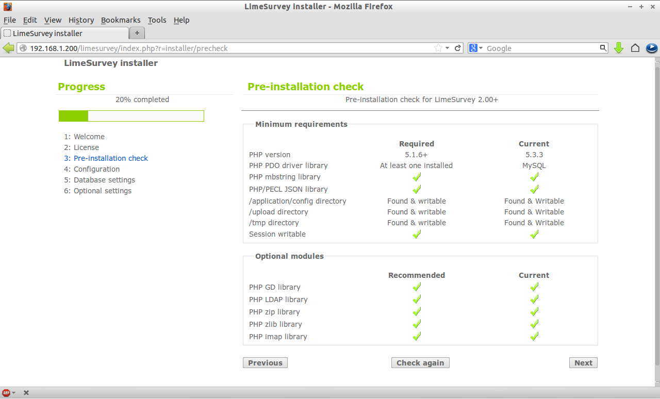Click the Required checkmark for Session writable
This screenshot has height=399, width=660.
417,234
